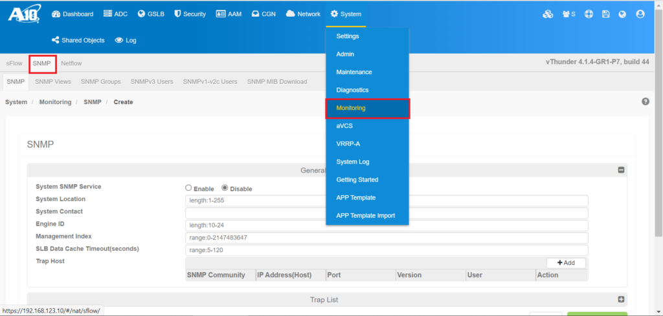The width and height of the screenshot is (663, 316).
Task: Open the user profile icon
Action: click(640, 14)
